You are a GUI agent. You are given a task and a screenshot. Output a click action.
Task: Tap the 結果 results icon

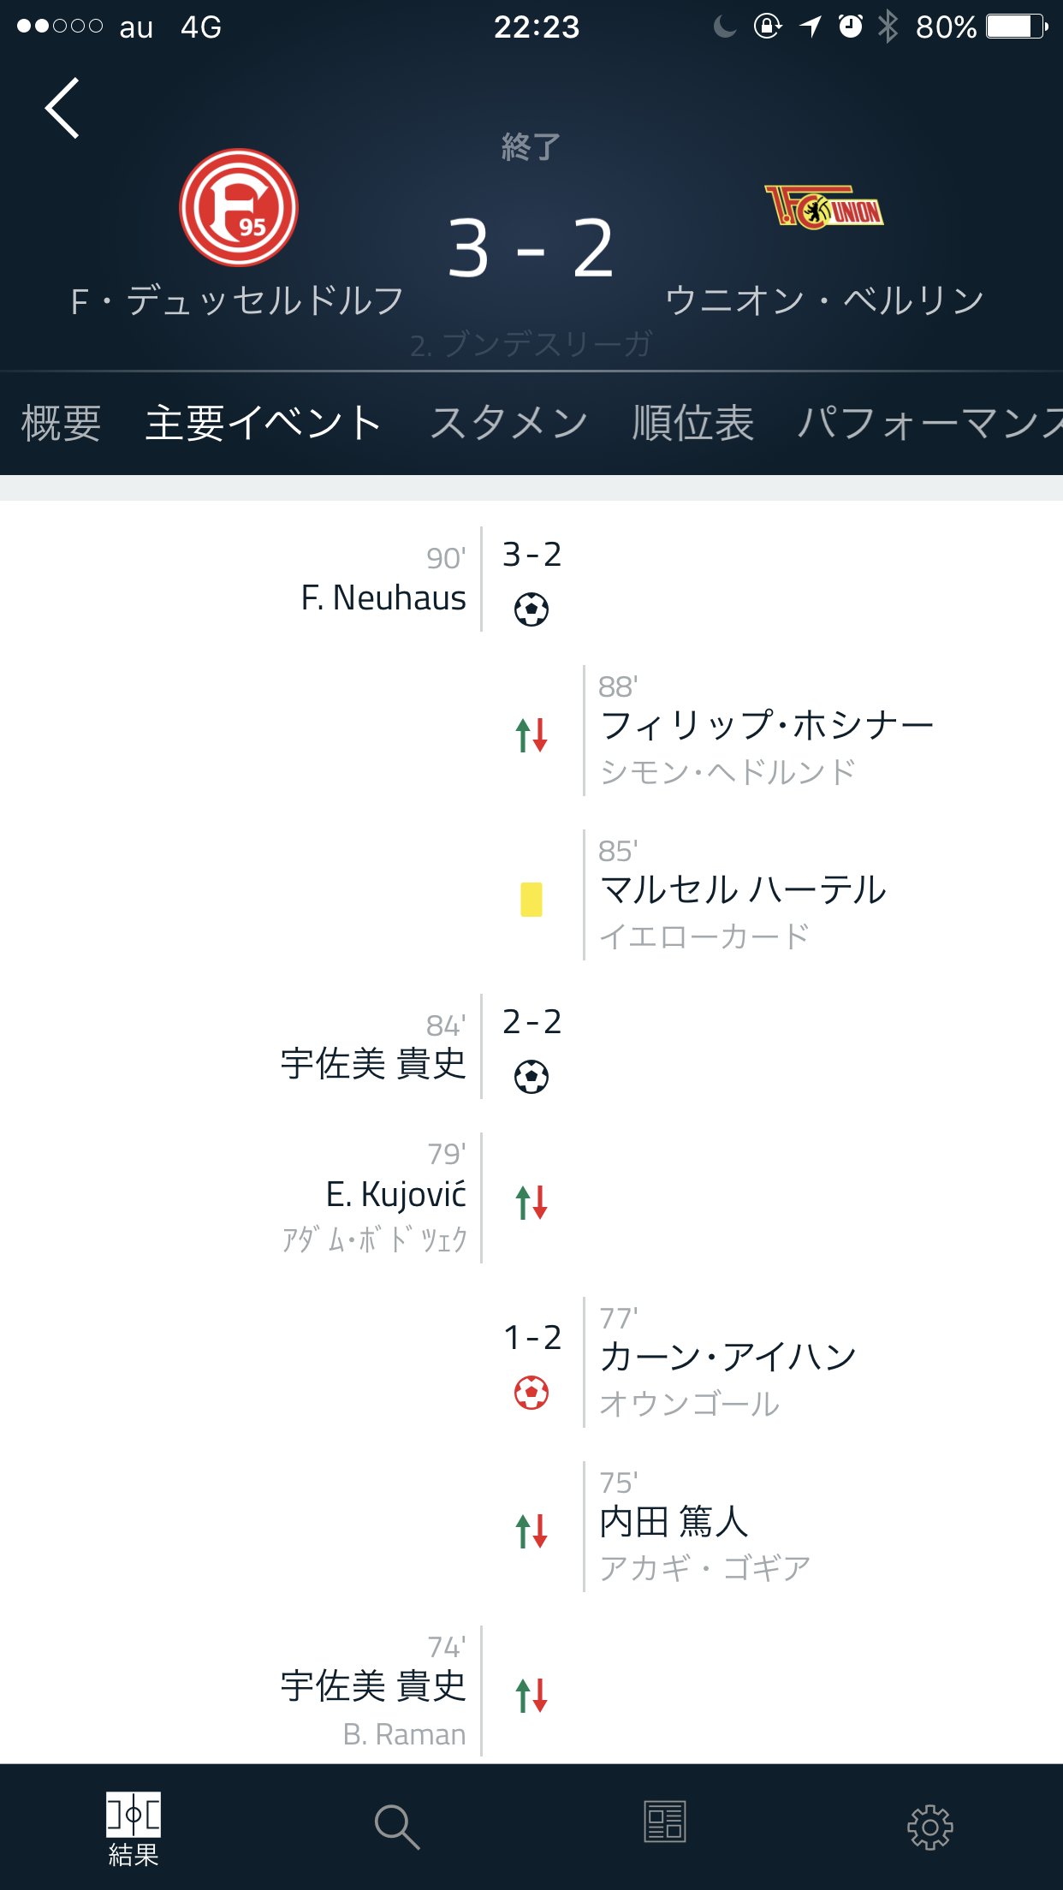[x=134, y=1828]
